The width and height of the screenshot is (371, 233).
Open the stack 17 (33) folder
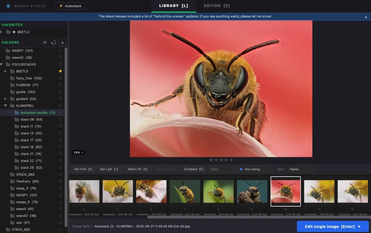tap(31, 140)
